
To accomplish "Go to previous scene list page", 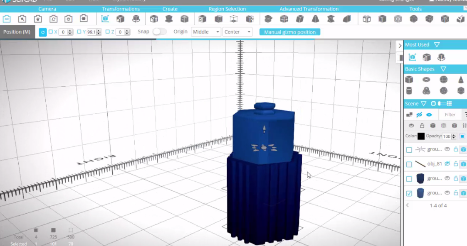I will point(408,205).
